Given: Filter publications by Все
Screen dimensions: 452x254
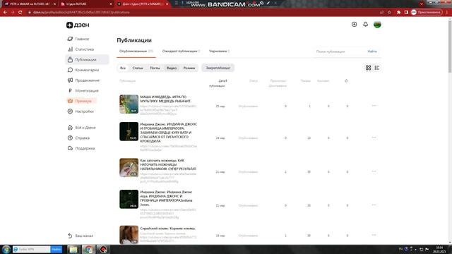Looking at the screenshot, I should pyautogui.click(x=123, y=68).
